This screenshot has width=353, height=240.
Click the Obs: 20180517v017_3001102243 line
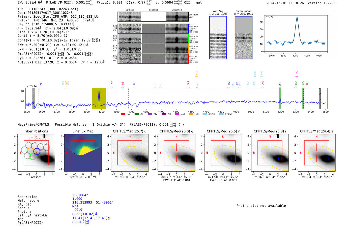coord(45,13)
